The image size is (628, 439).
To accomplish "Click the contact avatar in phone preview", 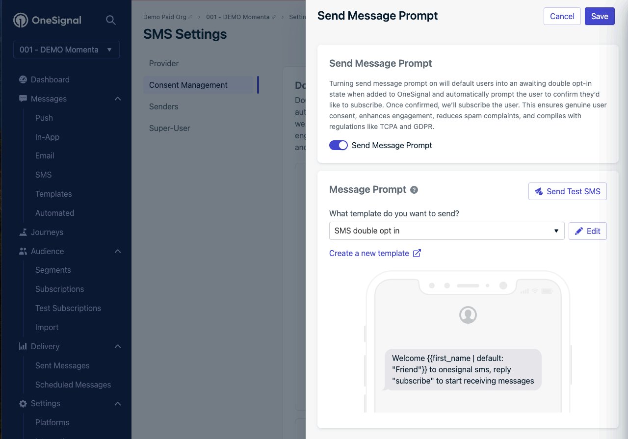I will coord(468,314).
